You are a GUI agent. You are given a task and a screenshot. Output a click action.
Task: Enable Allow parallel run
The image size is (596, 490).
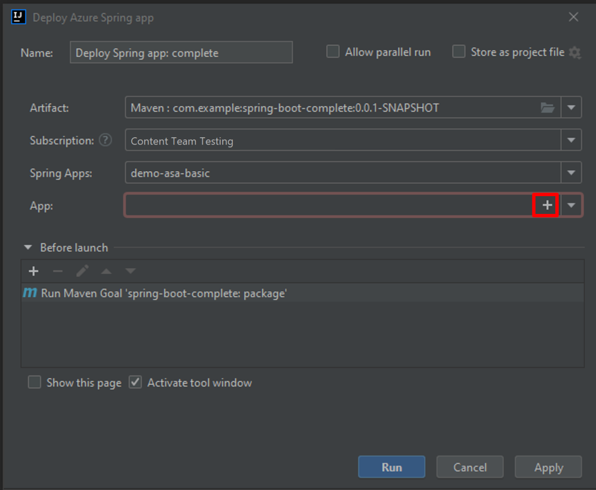[x=333, y=52]
